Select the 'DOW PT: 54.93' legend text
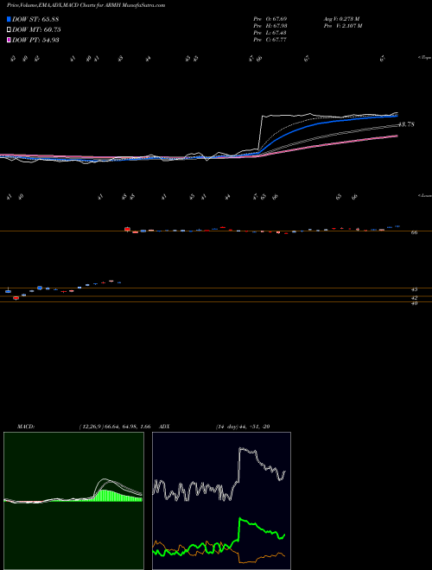This screenshot has height=570, width=432. [x=35, y=40]
